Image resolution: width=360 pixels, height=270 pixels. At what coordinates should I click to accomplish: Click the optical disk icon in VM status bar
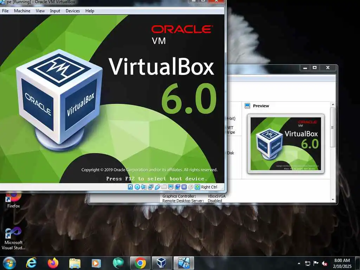coord(137,187)
